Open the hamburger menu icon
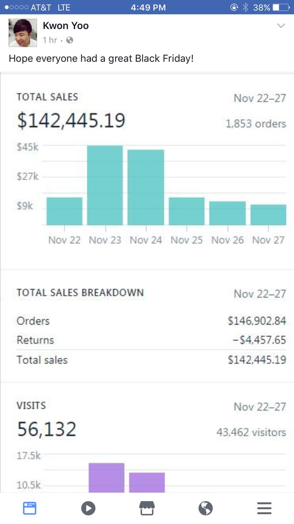Screen dimensions: 294x524 (x=264, y=508)
